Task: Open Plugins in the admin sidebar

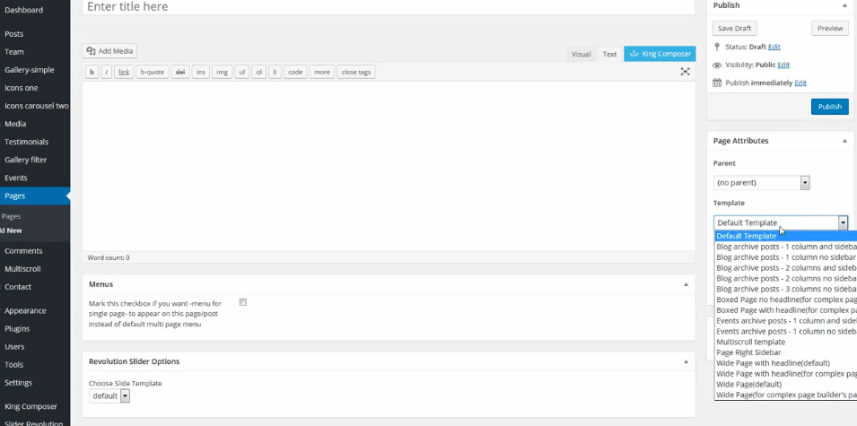Action: 17,328
